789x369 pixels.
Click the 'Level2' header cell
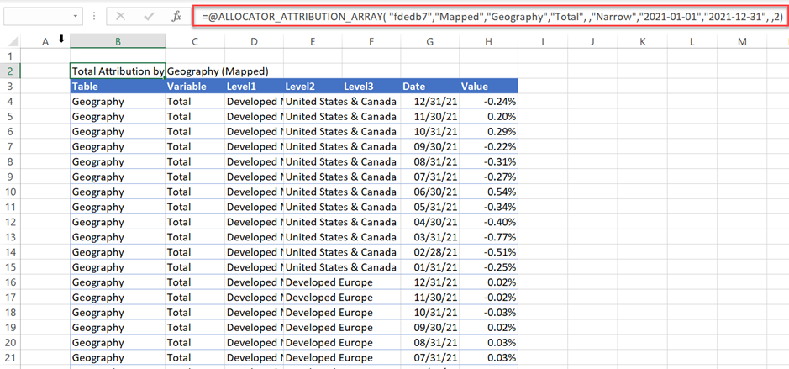tap(311, 87)
